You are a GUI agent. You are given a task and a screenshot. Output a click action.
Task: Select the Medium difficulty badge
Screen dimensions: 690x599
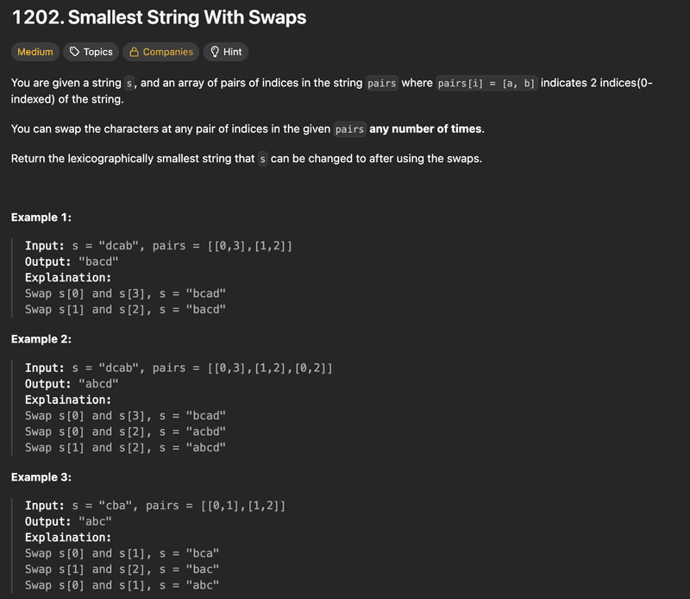(35, 52)
